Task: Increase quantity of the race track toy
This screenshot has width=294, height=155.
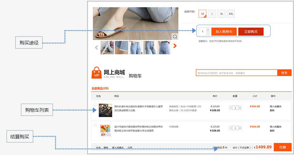Action: click(x=240, y=108)
